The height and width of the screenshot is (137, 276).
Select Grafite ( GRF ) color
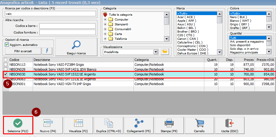[248, 28]
